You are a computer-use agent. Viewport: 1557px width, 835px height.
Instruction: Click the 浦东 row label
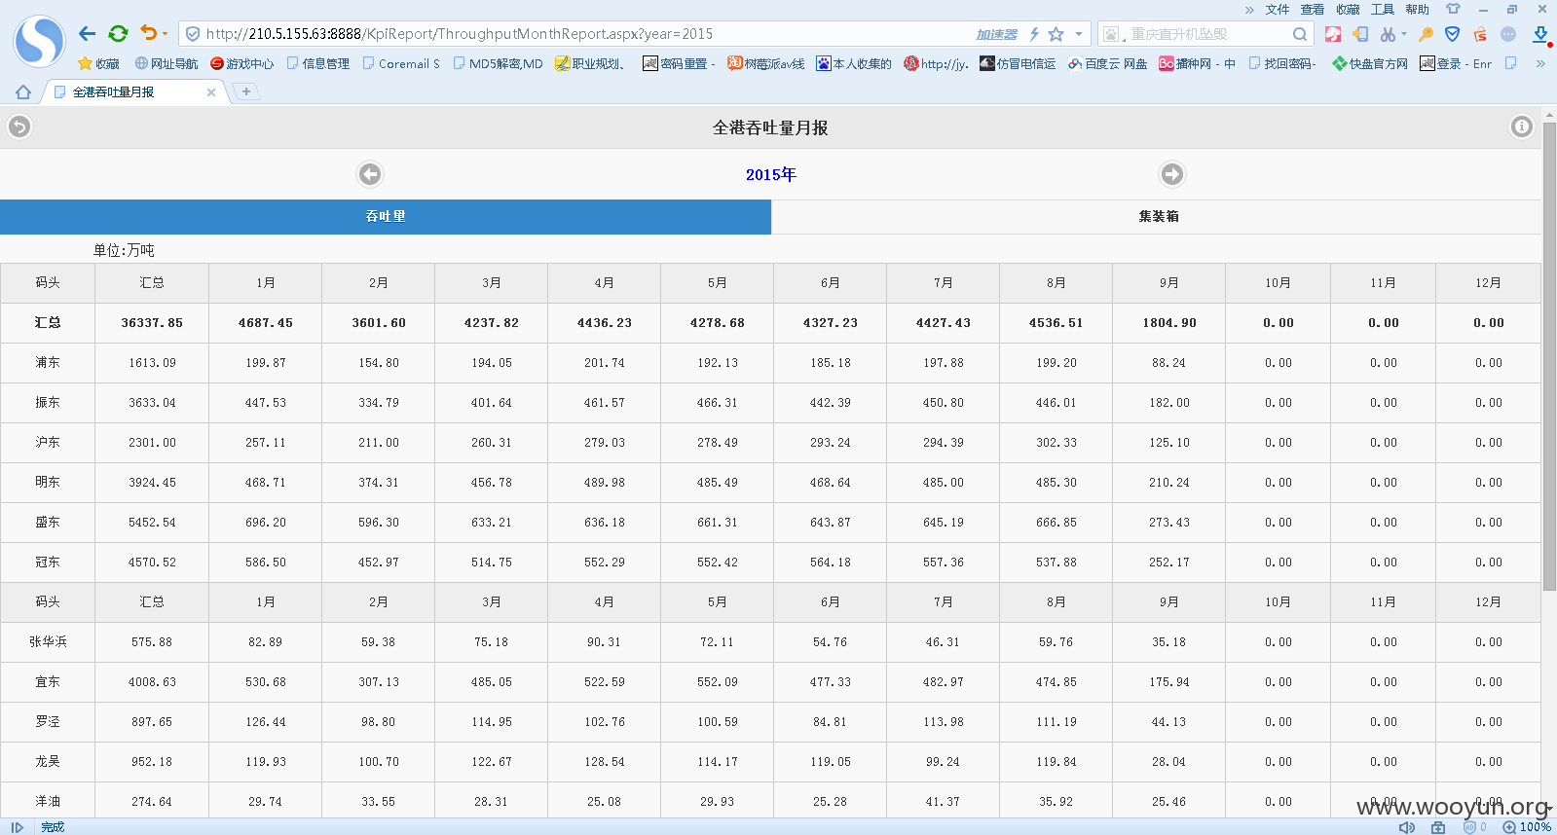(48, 362)
